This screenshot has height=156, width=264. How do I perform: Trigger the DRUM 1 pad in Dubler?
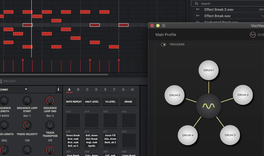click(x=208, y=70)
